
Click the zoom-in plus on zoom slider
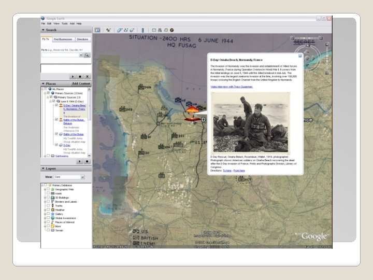[327, 44]
